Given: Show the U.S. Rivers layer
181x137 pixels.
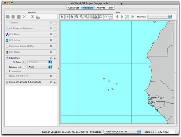Looking at the screenshot, I should [55, 35].
